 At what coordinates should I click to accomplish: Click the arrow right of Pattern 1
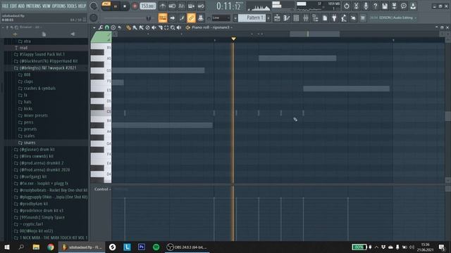[x=268, y=18]
